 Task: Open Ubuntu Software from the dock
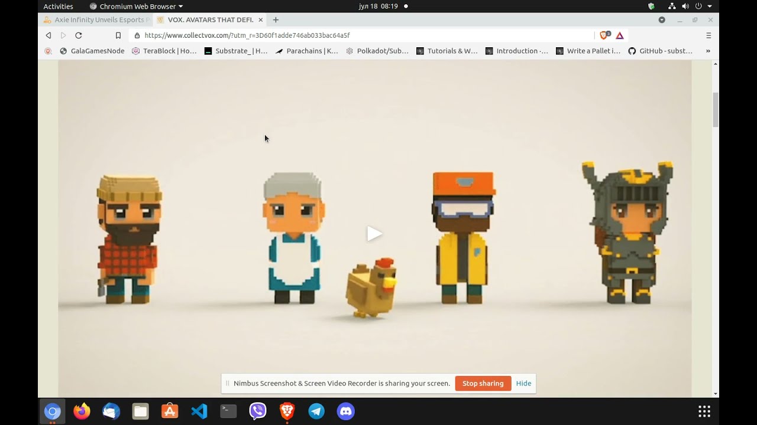(170, 411)
